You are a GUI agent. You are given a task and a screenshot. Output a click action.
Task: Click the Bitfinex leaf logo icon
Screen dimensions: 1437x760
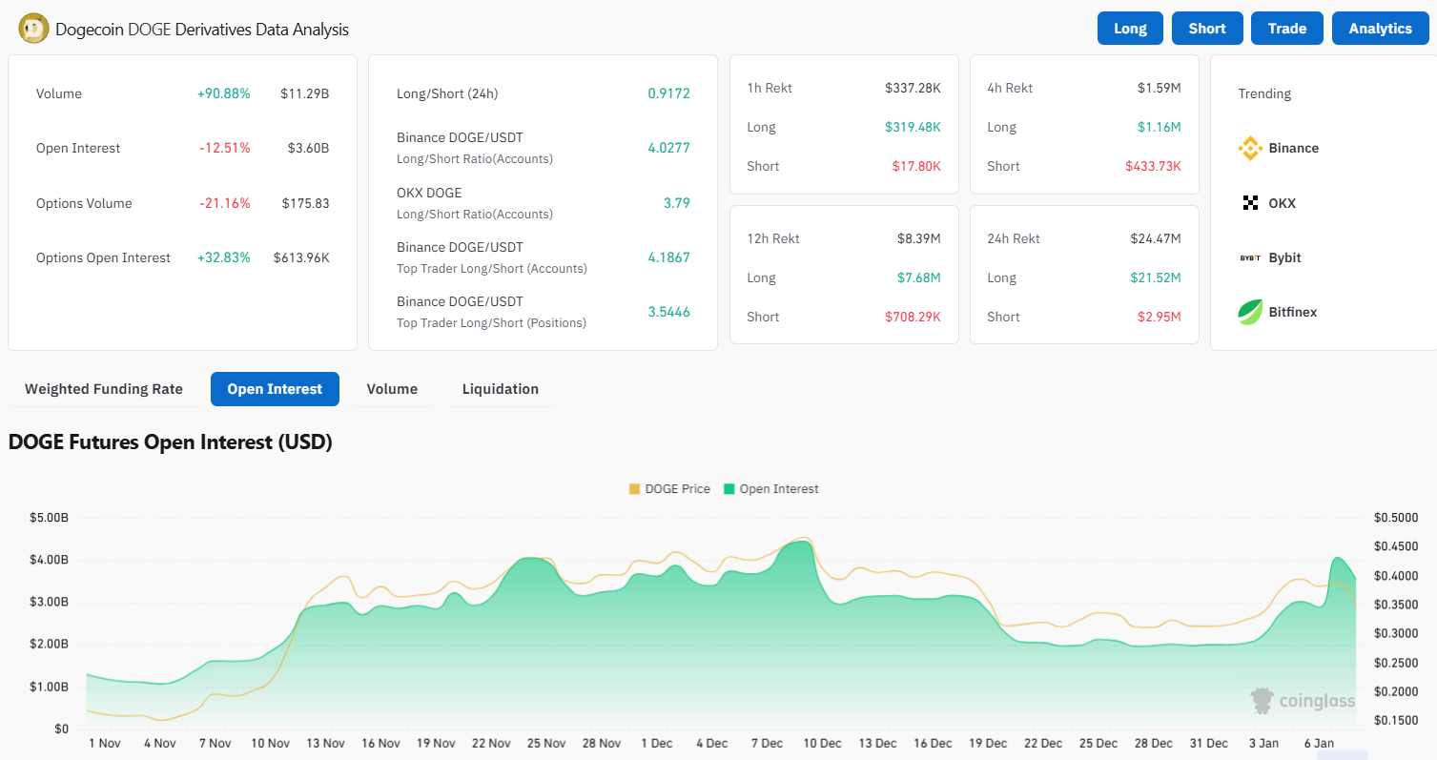(x=1250, y=312)
